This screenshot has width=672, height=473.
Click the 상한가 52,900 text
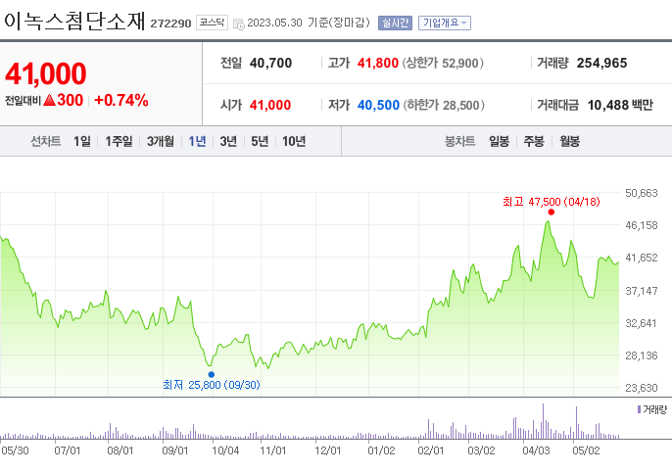pyautogui.click(x=443, y=63)
